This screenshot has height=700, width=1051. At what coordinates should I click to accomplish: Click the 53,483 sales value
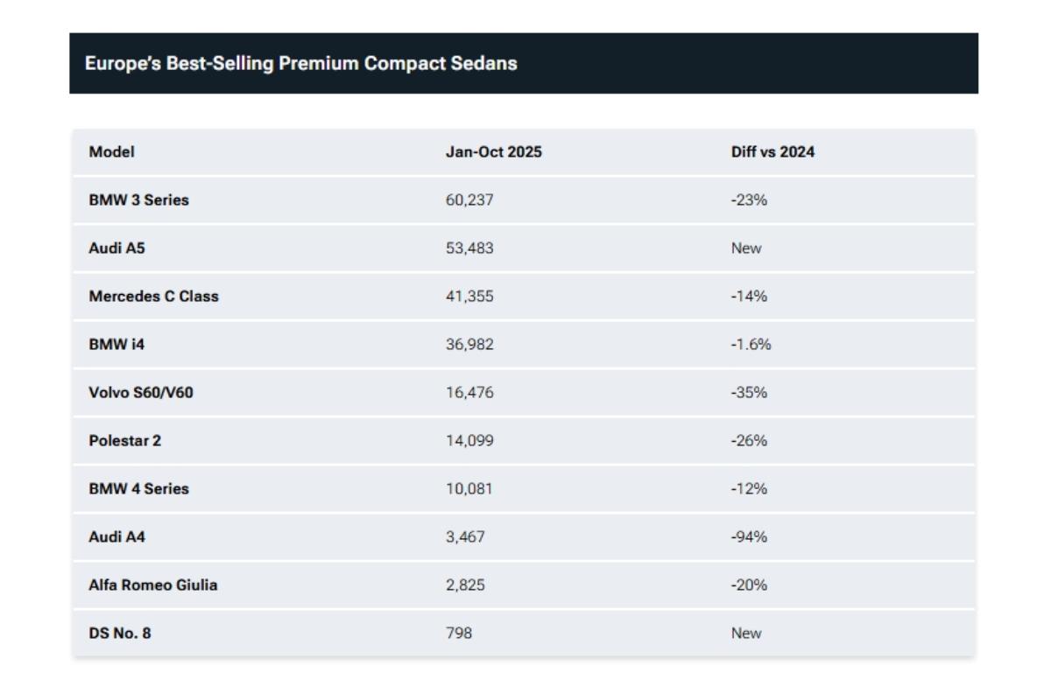point(469,248)
